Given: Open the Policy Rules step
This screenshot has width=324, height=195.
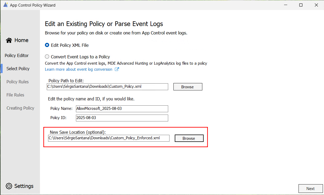Looking at the screenshot, I should [18, 82].
